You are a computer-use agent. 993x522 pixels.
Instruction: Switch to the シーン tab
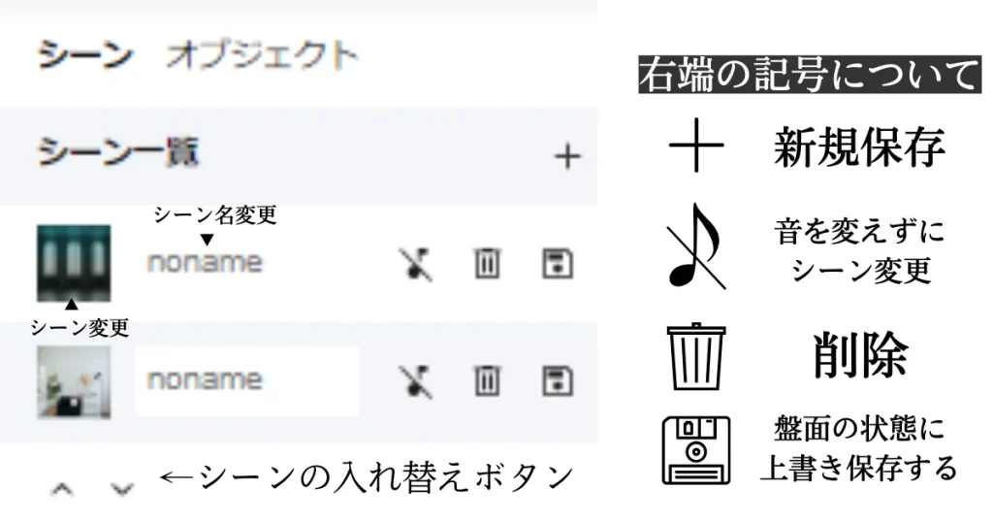85,53
